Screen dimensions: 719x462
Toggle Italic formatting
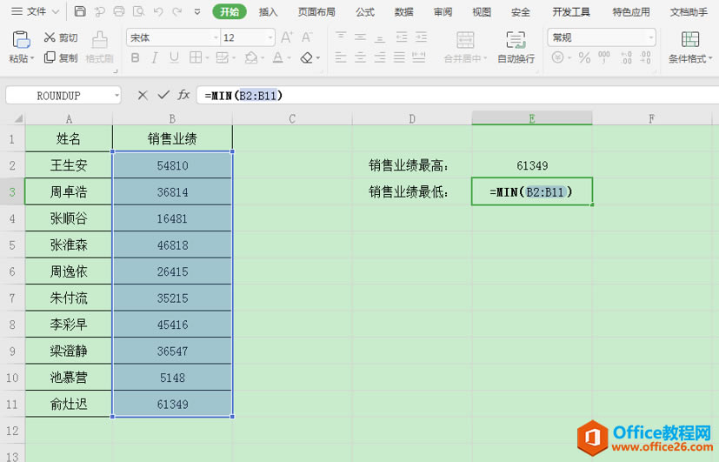point(155,57)
